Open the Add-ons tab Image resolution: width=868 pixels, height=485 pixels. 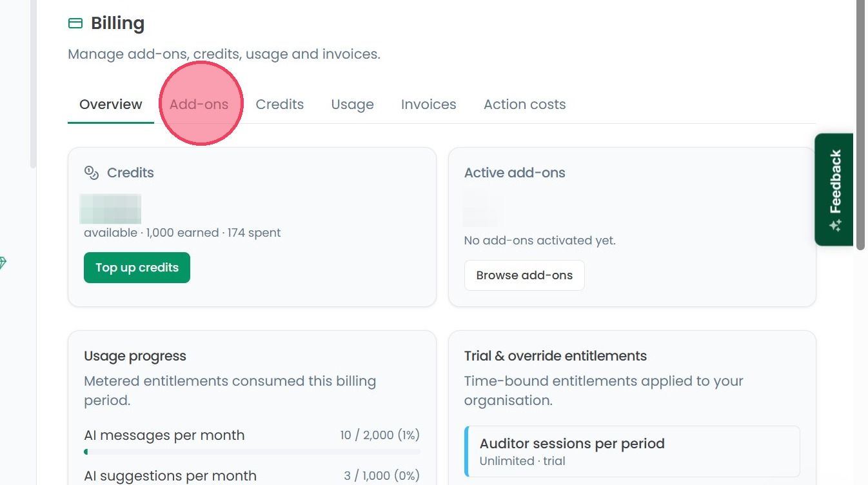pyautogui.click(x=199, y=104)
